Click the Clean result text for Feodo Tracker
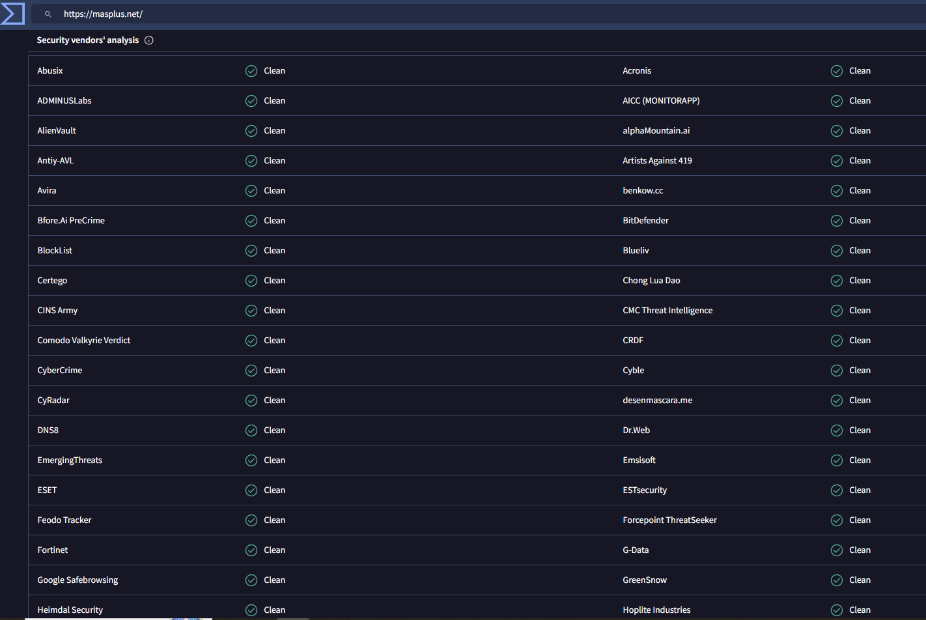Viewport: 926px width, 620px height. [275, 520]
